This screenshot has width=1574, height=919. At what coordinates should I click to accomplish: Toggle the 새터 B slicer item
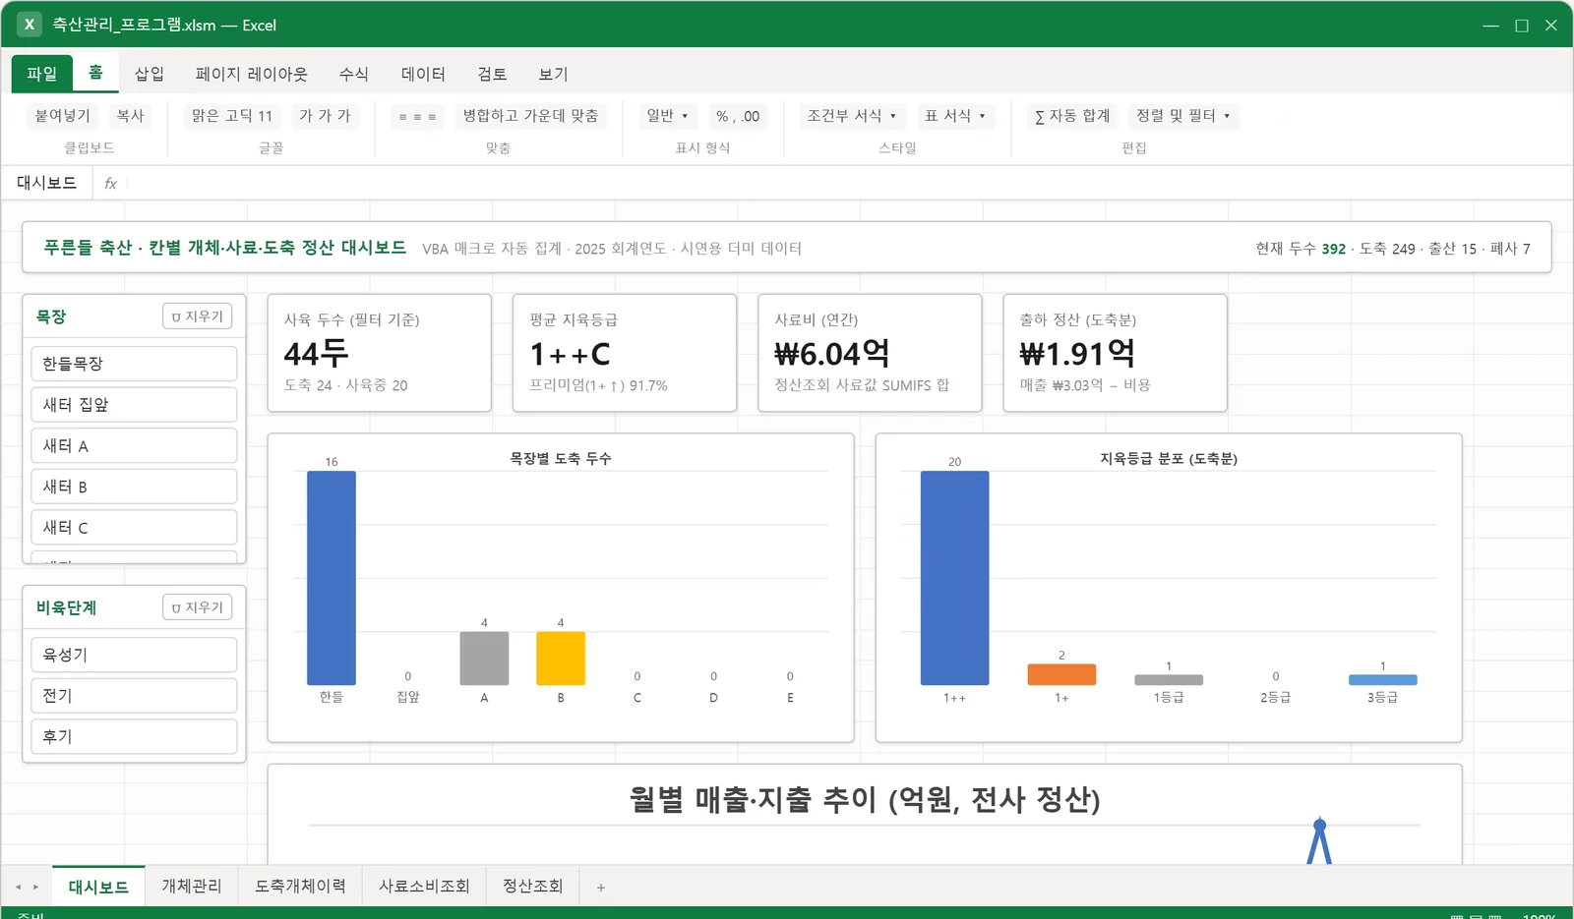point(134,487)
